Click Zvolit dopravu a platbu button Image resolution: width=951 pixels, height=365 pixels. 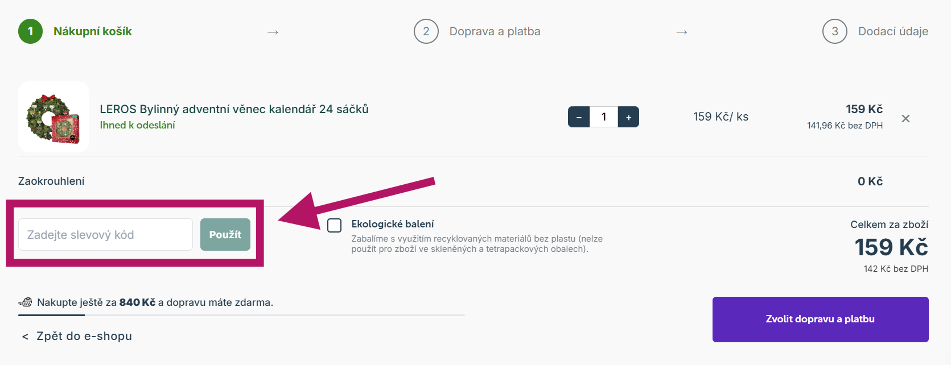[x=820, y=319]
